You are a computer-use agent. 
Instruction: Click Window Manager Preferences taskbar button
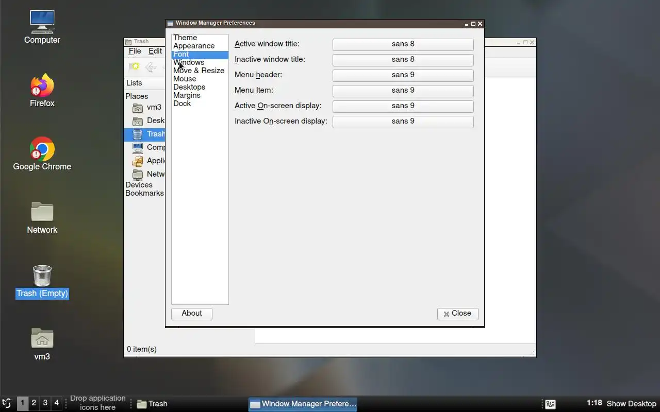[303, 404]
